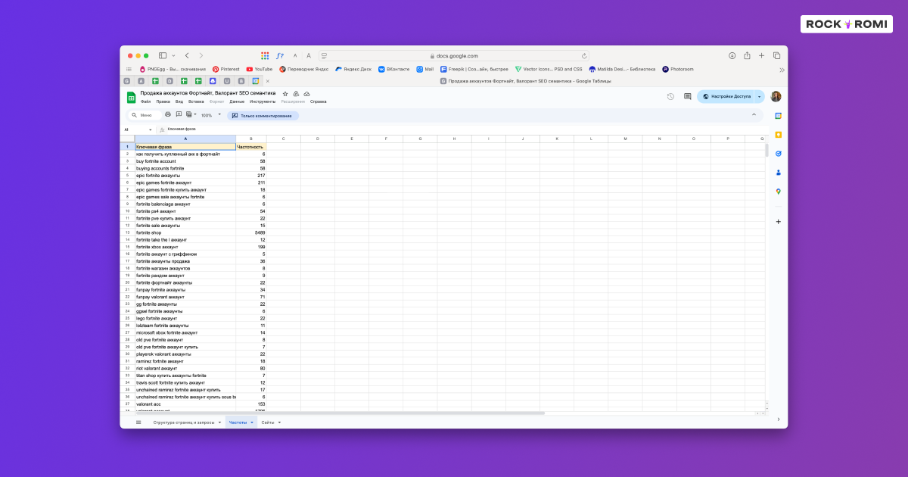The image size is (908, 477).
Task: Open the Pinterest bookmark
Action: 225,69
